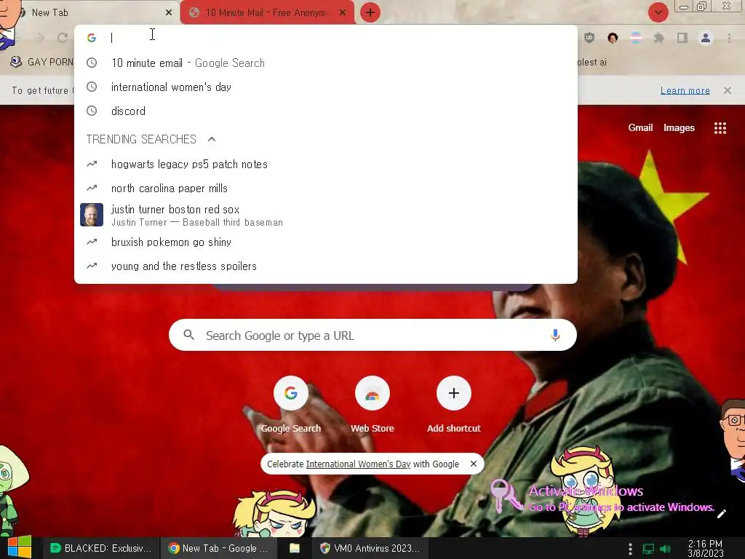
Task: Click the volume speaker tray icon
Action: 665,549
